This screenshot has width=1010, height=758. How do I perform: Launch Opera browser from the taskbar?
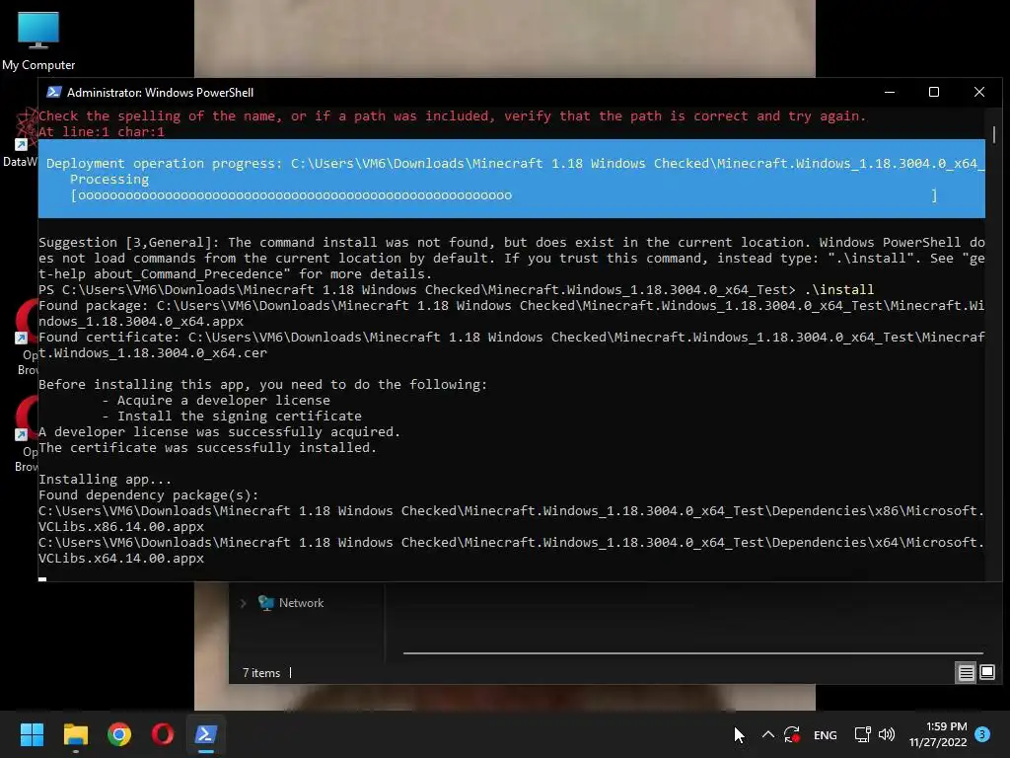click(163, 734)
